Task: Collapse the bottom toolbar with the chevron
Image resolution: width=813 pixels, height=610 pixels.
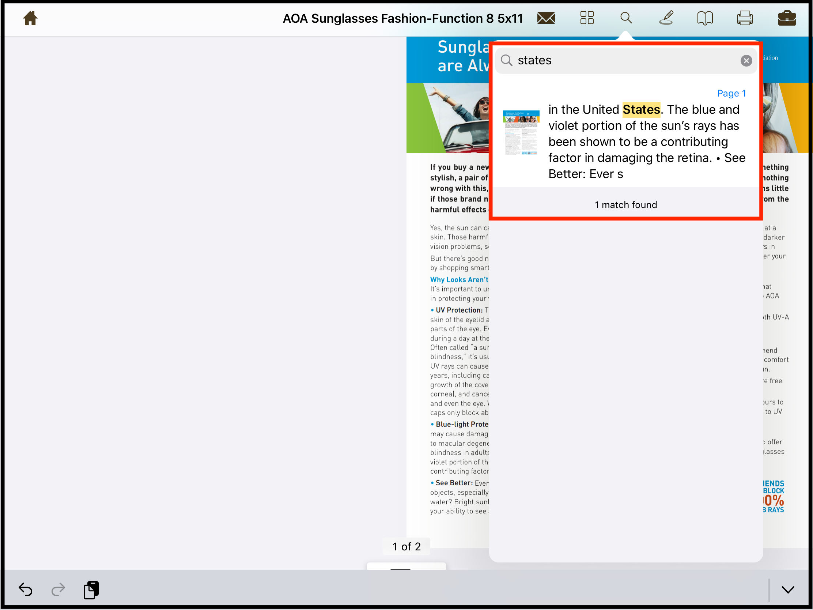Action: point(788,590)
